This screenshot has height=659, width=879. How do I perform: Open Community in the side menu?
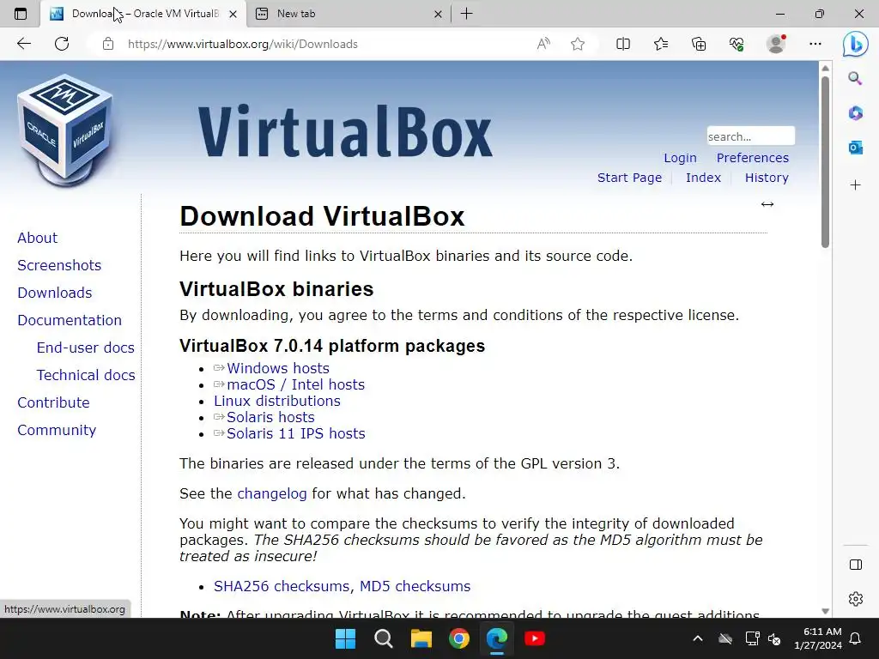(x=57, y=430)
